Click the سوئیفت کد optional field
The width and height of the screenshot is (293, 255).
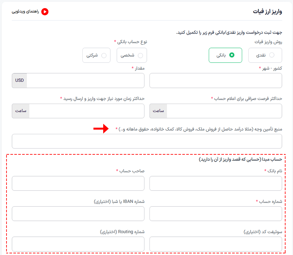(x=216, y=244)
